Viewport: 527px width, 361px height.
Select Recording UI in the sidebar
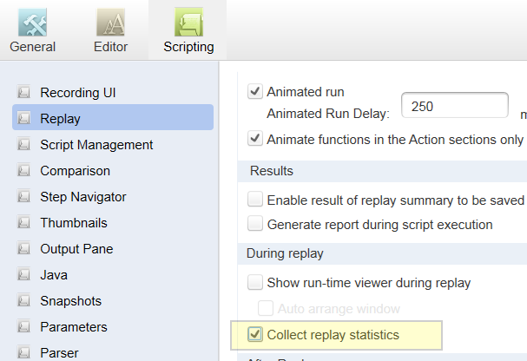78,92
